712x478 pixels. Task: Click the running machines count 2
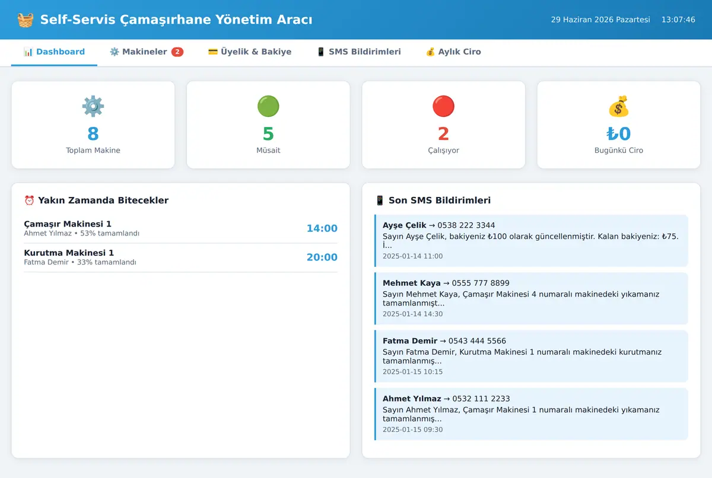click(443, 134)
